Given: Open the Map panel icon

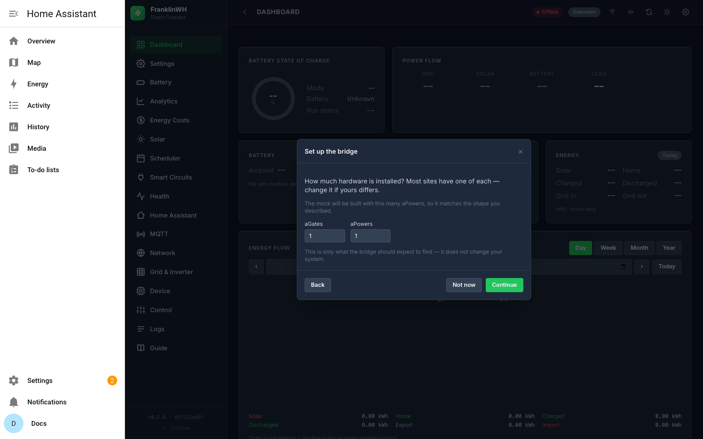Looking at the screenshot, I should (14, 62).
